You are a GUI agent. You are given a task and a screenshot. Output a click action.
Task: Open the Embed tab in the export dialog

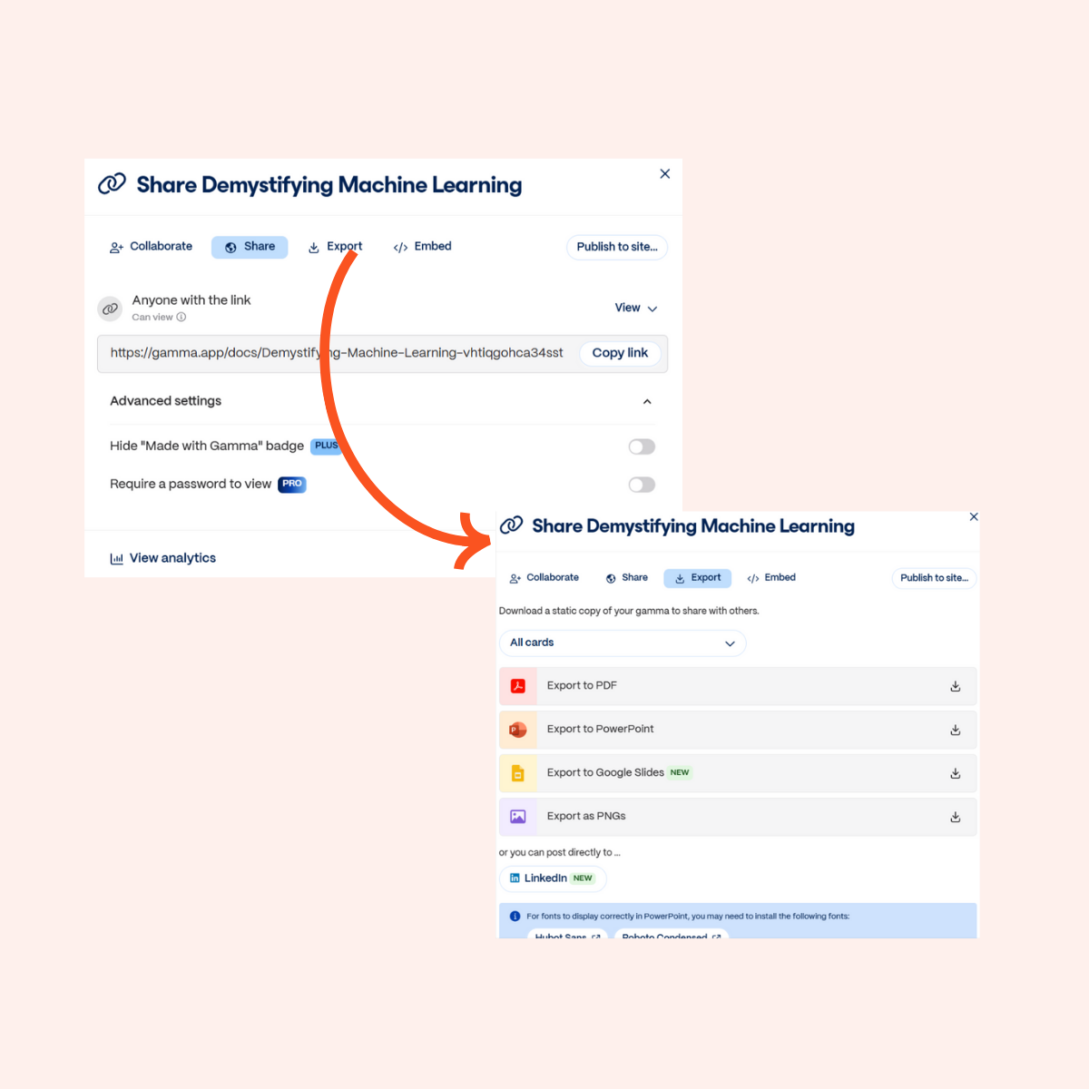coord(770,578)
